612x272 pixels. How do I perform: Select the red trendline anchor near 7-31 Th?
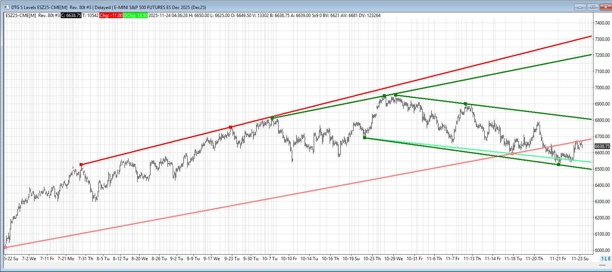click(x=81, y=165)
